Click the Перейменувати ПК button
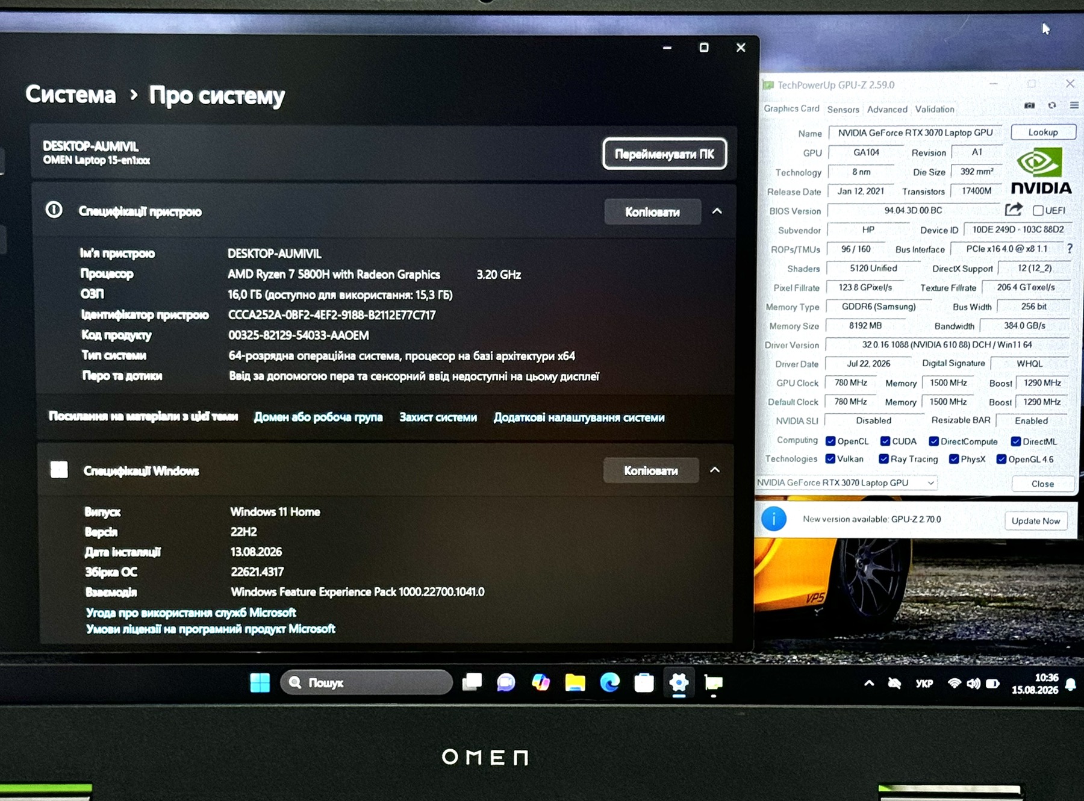 (x=664, y=154)
